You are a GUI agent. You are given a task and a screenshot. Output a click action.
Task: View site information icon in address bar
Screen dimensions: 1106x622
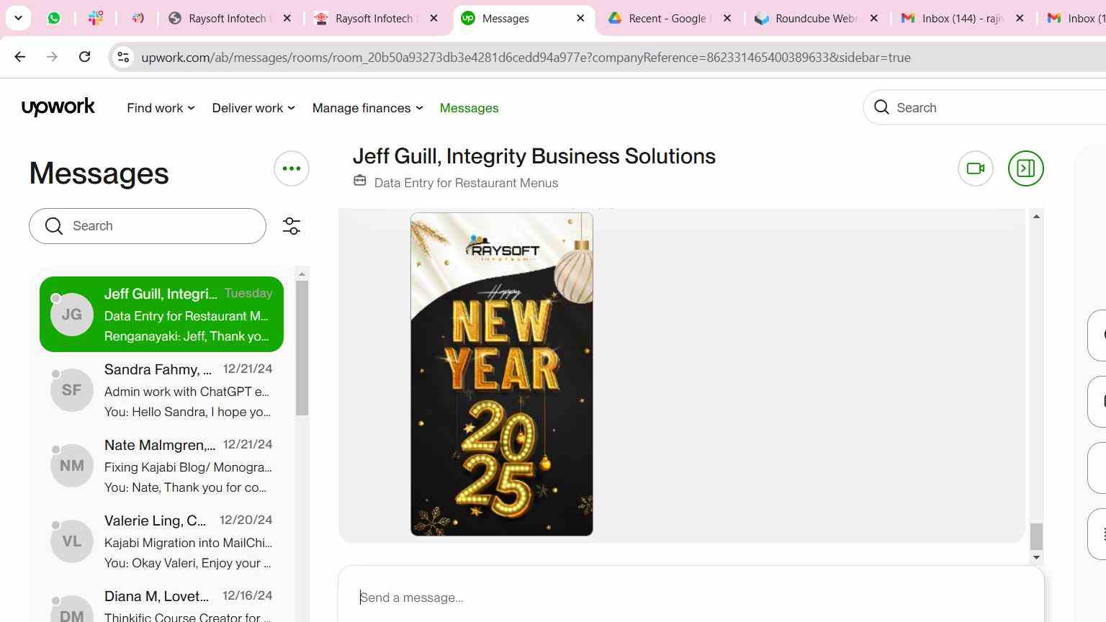[123, 57]
